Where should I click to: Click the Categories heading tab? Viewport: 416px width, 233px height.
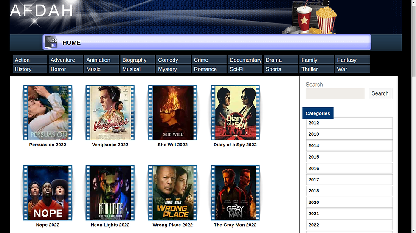coord(318,113)
